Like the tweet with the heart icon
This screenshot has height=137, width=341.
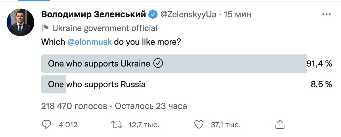(199, 125)
